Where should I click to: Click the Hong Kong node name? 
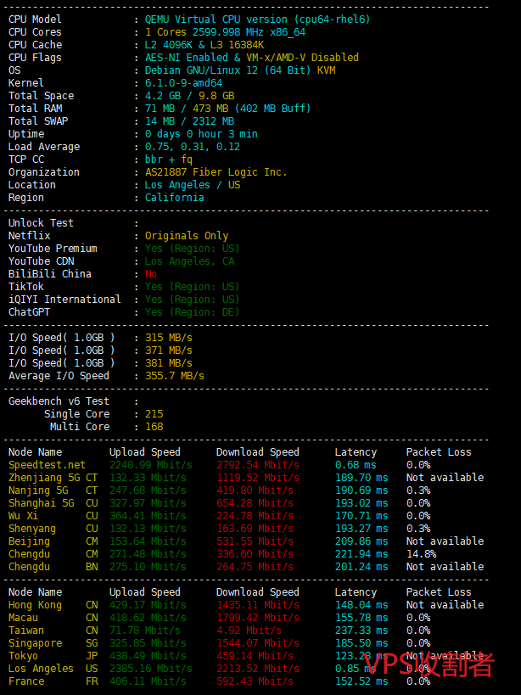[x=35, y=605]
